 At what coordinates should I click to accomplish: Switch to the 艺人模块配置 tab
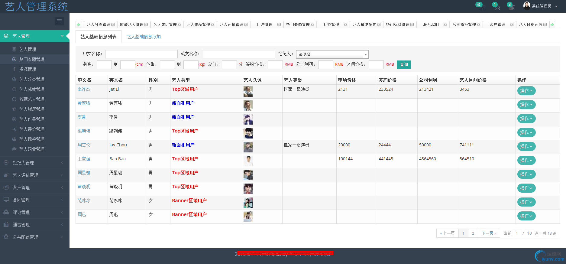[364, 24]
